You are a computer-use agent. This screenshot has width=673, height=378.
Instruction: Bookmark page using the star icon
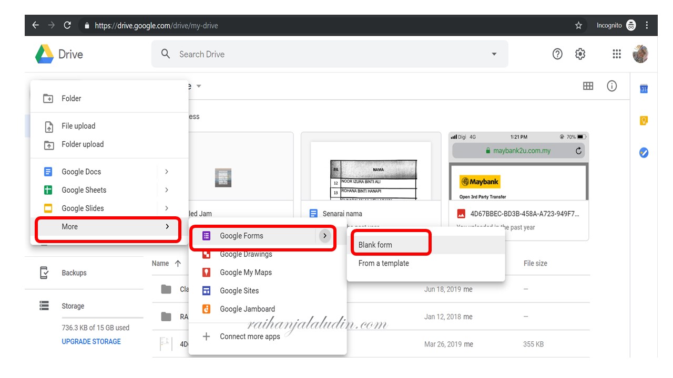[x=579, y=25]
